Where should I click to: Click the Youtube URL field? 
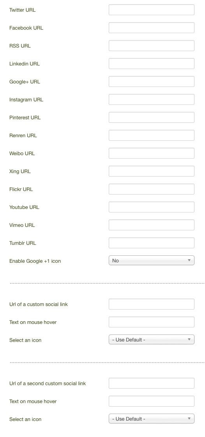[x=151, y=207]
